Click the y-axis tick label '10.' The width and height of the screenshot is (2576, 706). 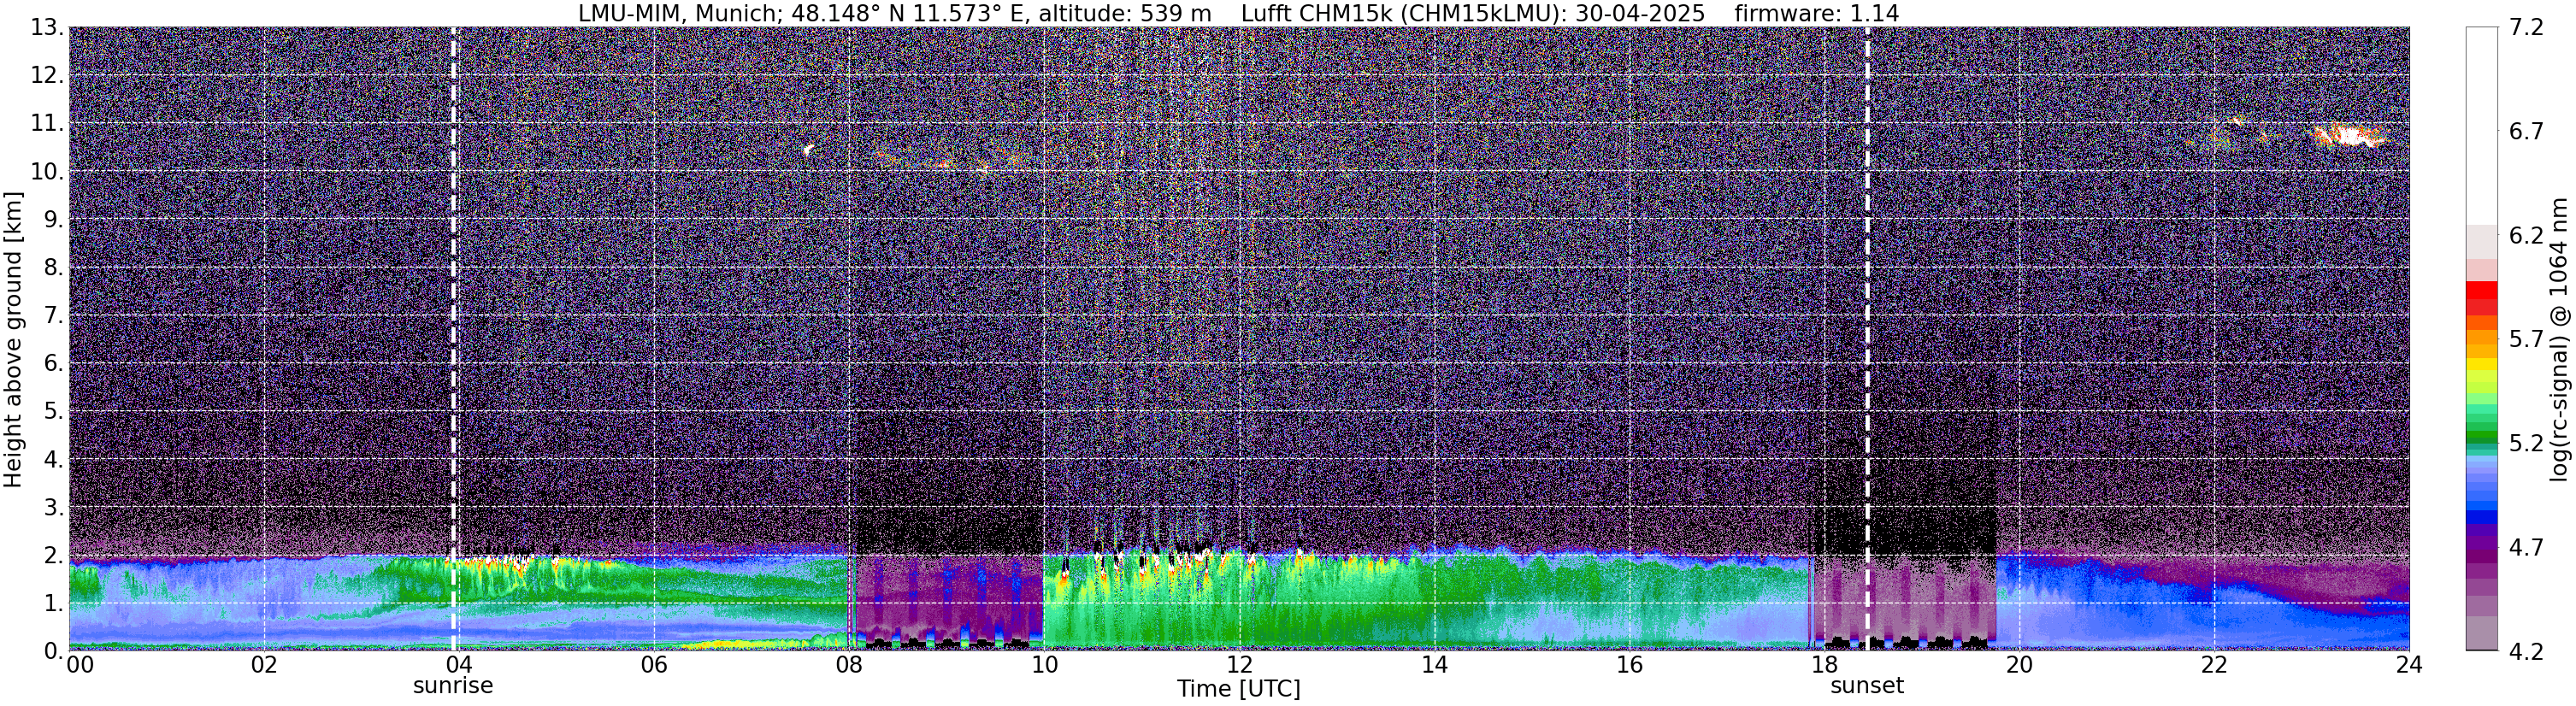click(47, 172)
